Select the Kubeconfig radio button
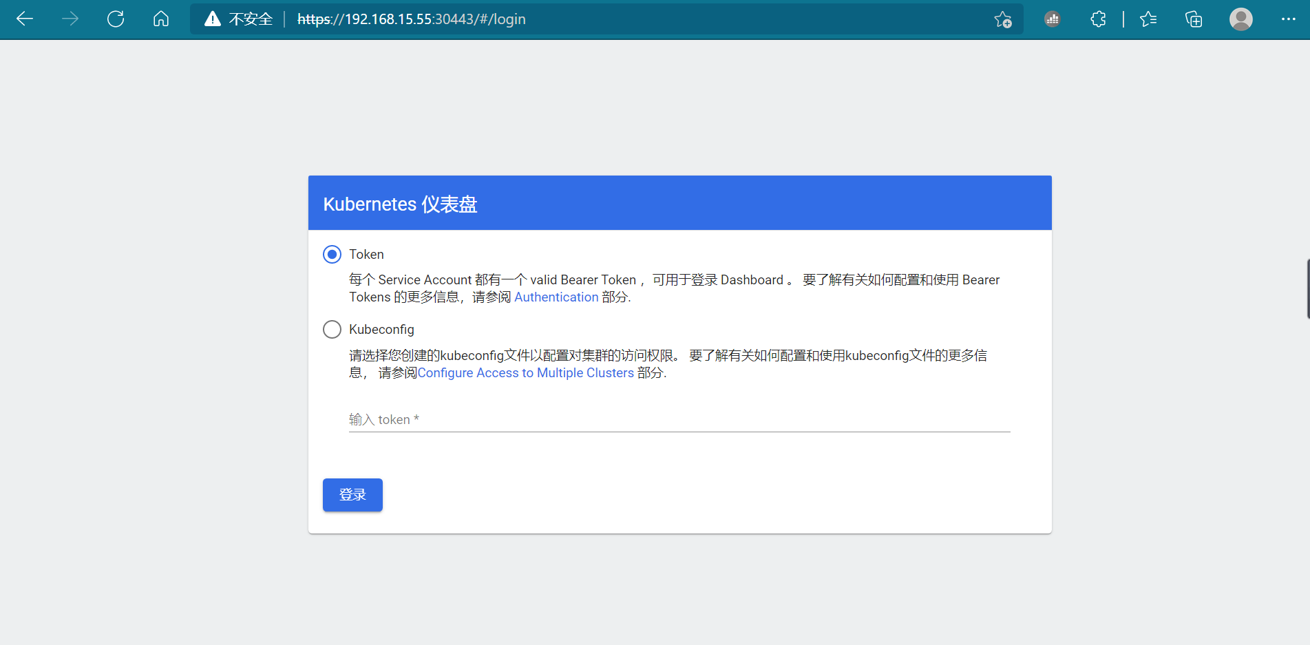The image size is (1310, 645). (332, 330)
